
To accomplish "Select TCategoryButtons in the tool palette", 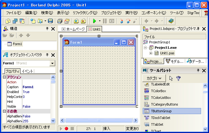I will [172, 104].
